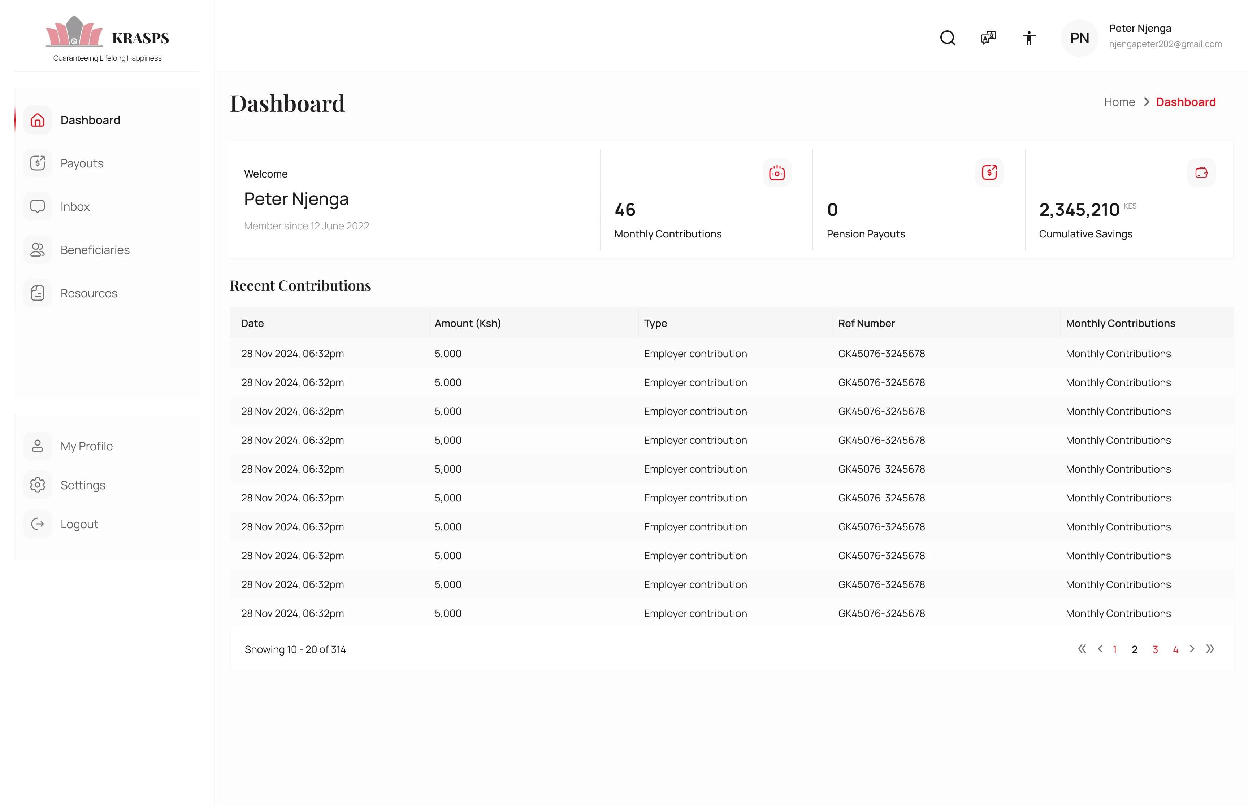Open Payouts via its sidebar icon
Image resolution: width=1248 pixels, height=806 pixels.
tap(37, 163)
